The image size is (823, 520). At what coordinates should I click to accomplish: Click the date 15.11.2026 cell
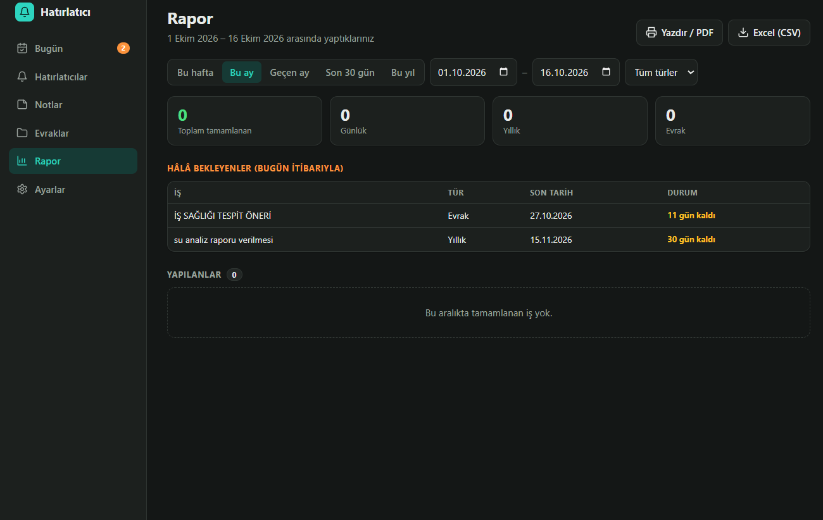pos(551,240)
